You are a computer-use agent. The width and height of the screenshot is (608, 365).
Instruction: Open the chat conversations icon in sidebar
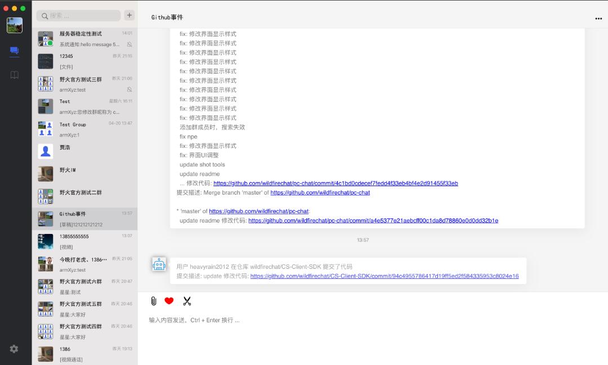coord(15,51)
